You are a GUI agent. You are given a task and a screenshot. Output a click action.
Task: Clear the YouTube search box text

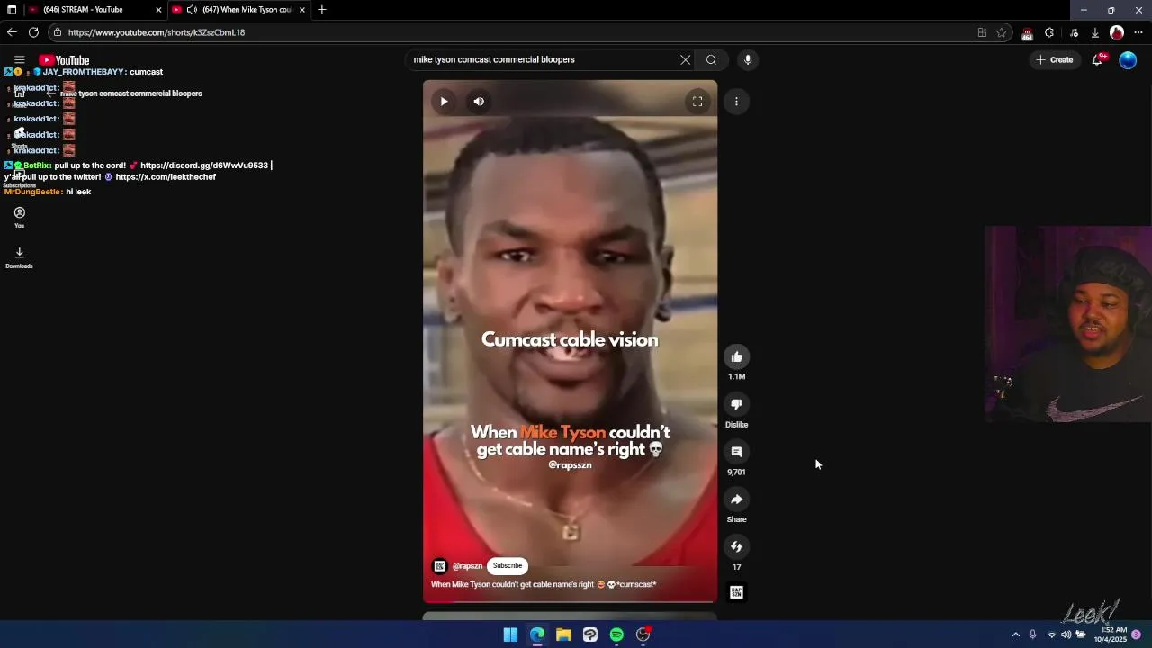[x=685, y=60]
